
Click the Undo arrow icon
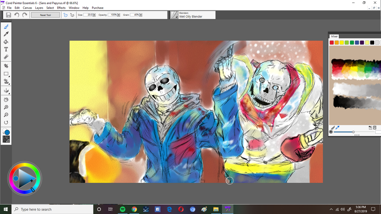tap(17, 15)
